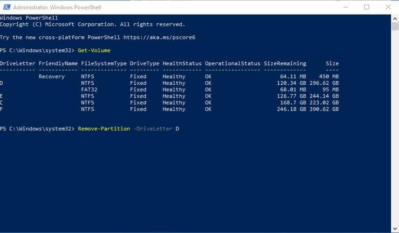Click the scrollbar down arrow
The width and height of the screenshot is (399, 233).
point(395,229)
